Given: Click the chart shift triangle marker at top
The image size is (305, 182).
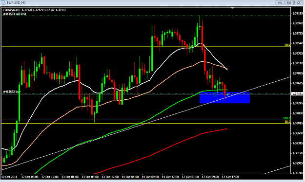Looking at the screenshot, I should (x=232, y=8).
